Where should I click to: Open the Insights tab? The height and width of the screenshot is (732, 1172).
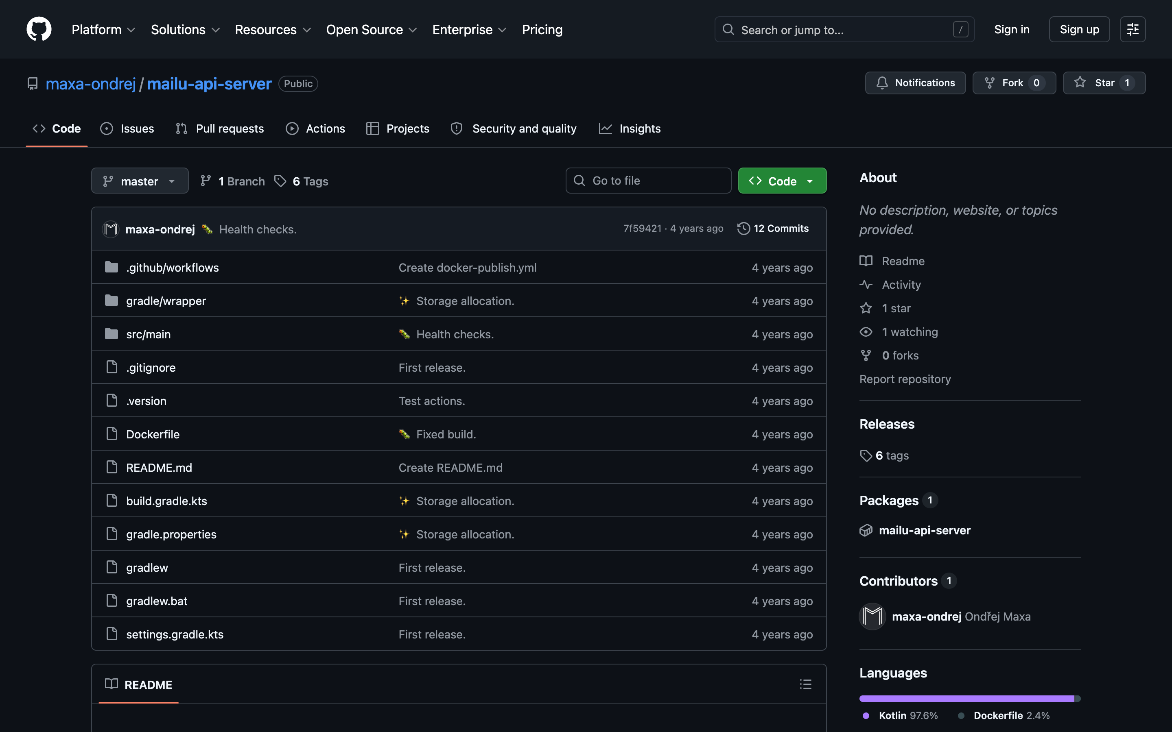(x=630, y=128)
